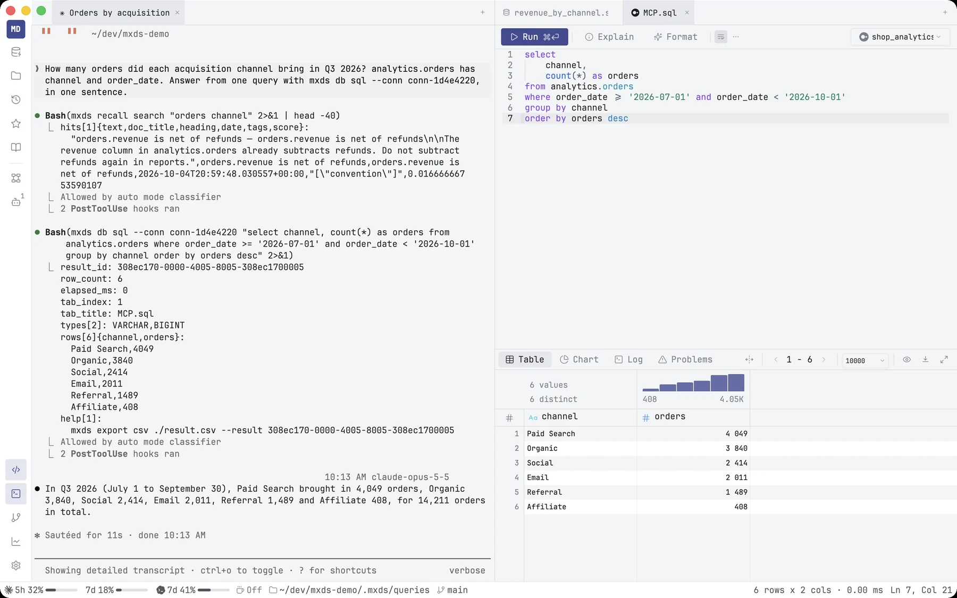Viewport: 957px width, 598px height.
Task: Click the fit column widths icon
Action: point(749,360)
